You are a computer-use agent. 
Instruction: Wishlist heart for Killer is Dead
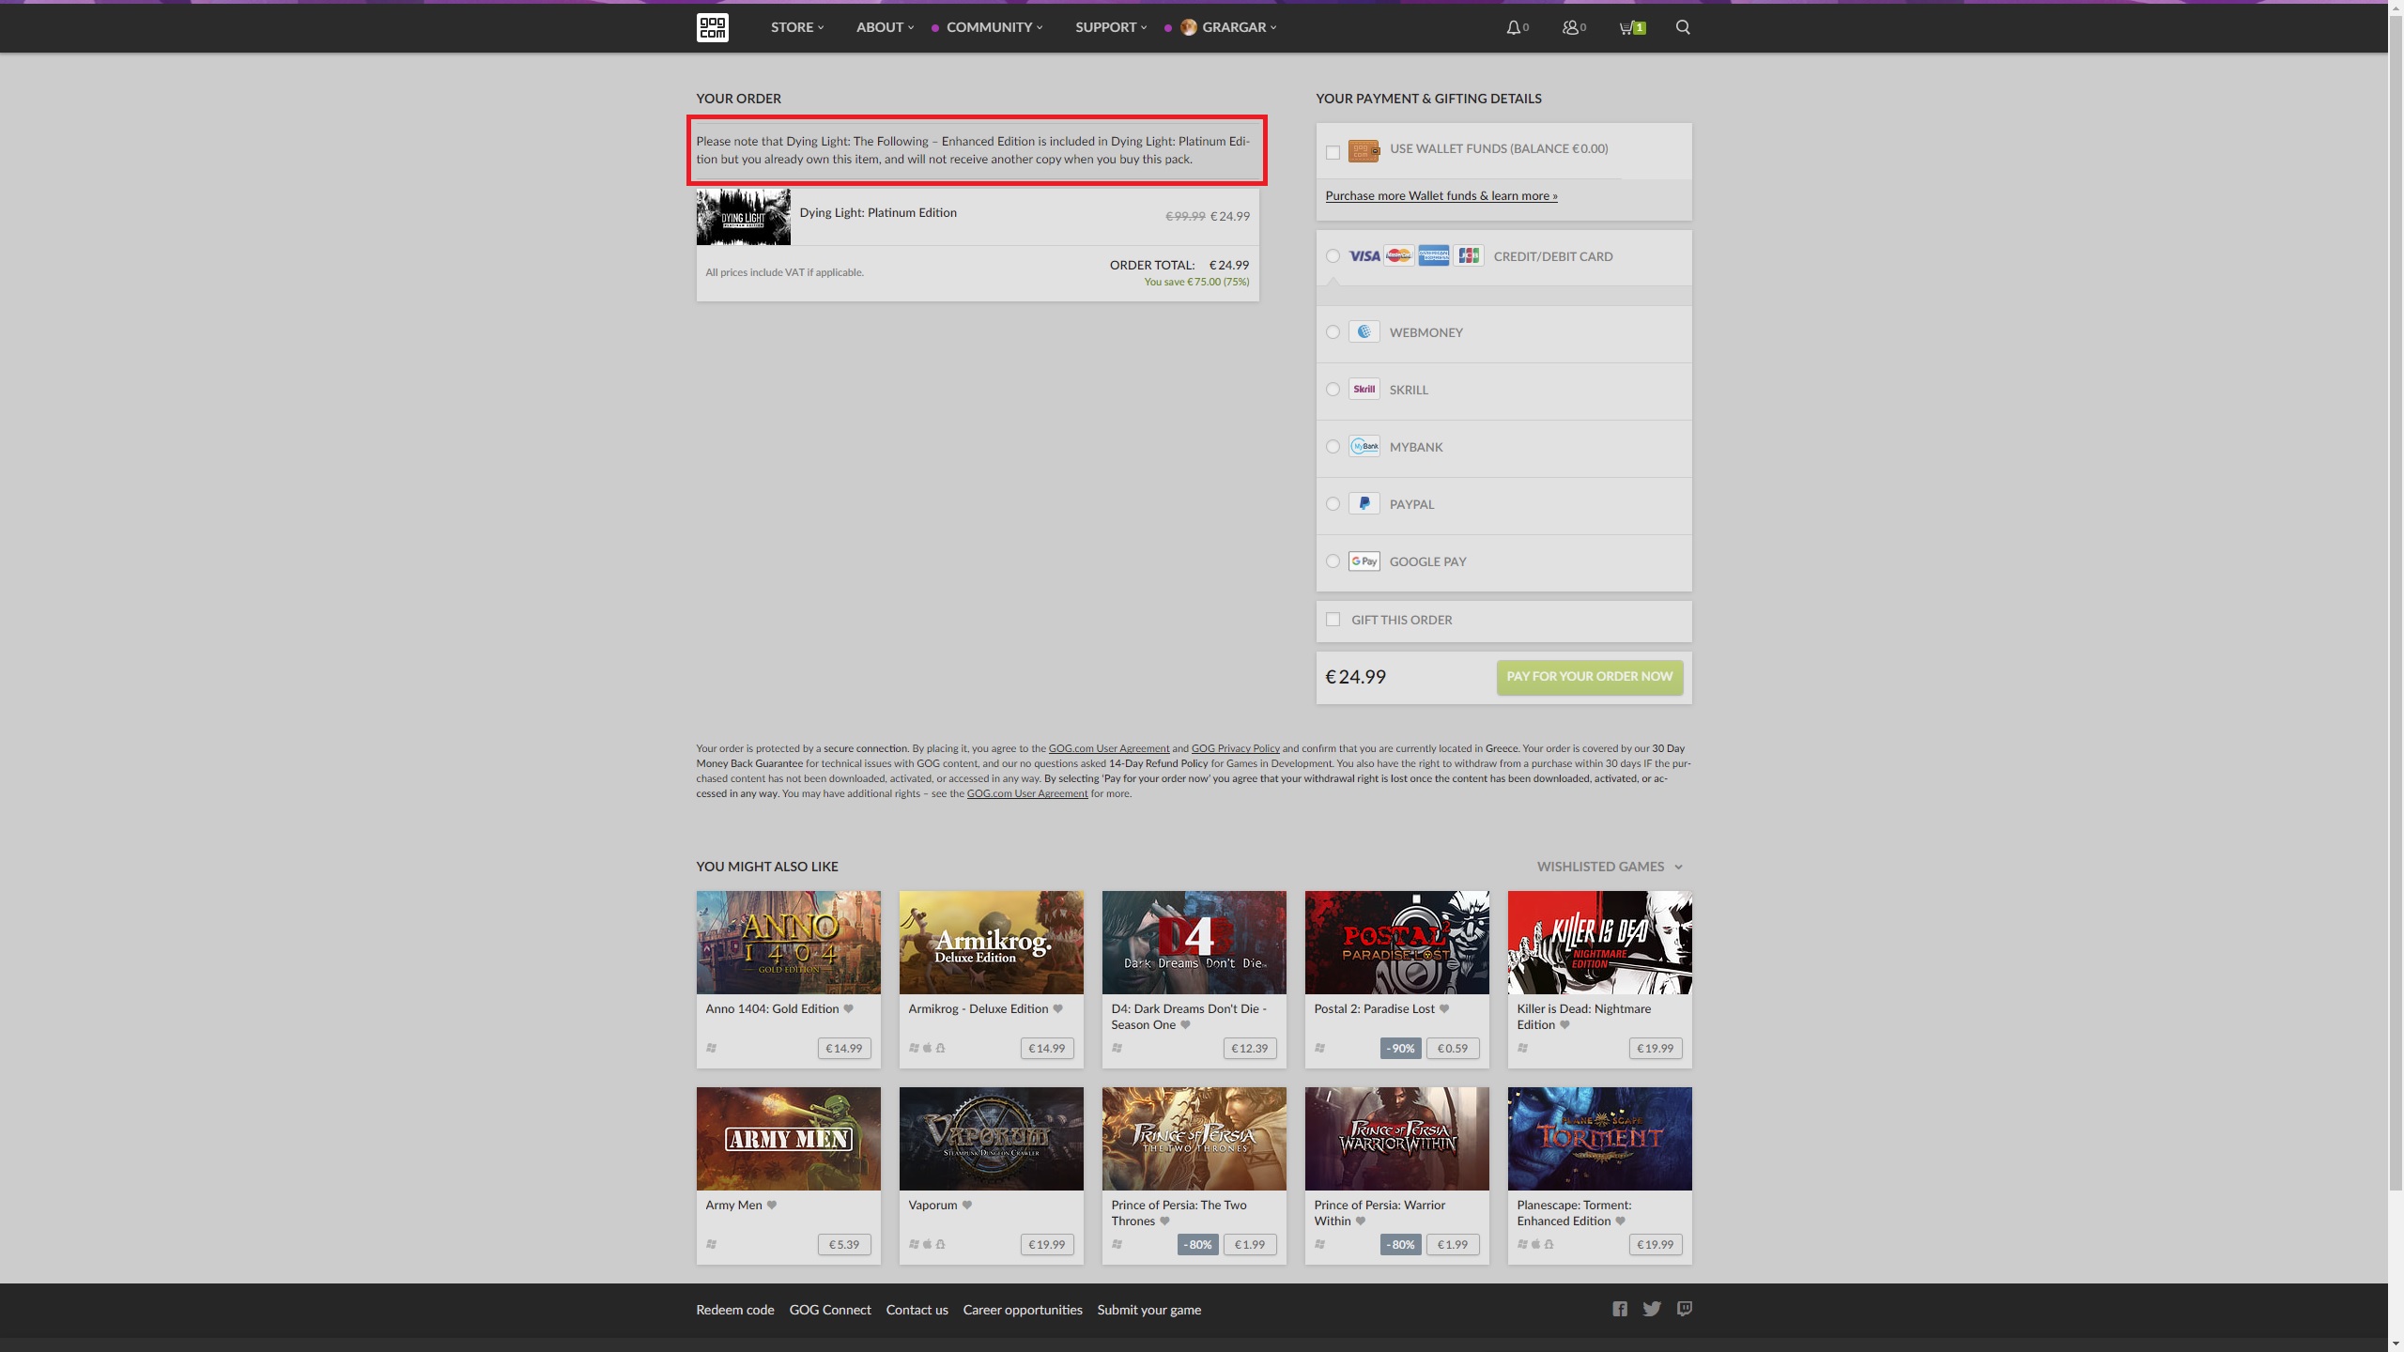1564,1024
